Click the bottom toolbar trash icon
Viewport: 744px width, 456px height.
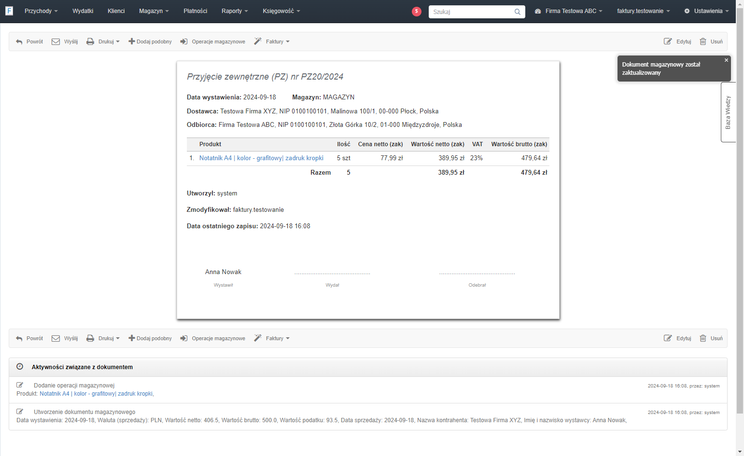703,338
